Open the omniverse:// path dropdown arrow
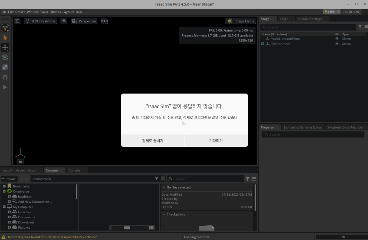The width and height of the screenshot is (368, 240). (156, 179)
